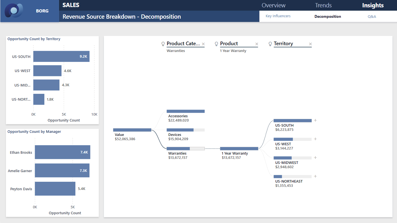Click the Peyton Davis axis label
Viewport: 397px width, 223px height.
(21, 189)
